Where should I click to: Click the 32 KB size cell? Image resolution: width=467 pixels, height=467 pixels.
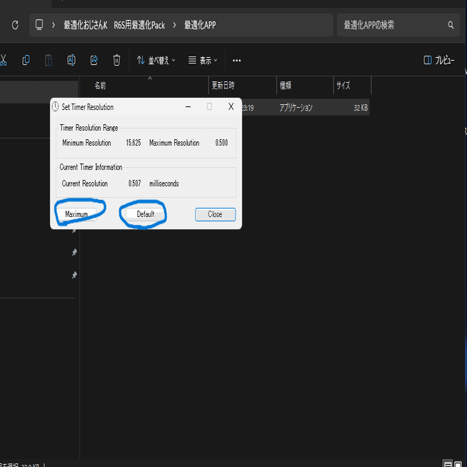point(361,108)
